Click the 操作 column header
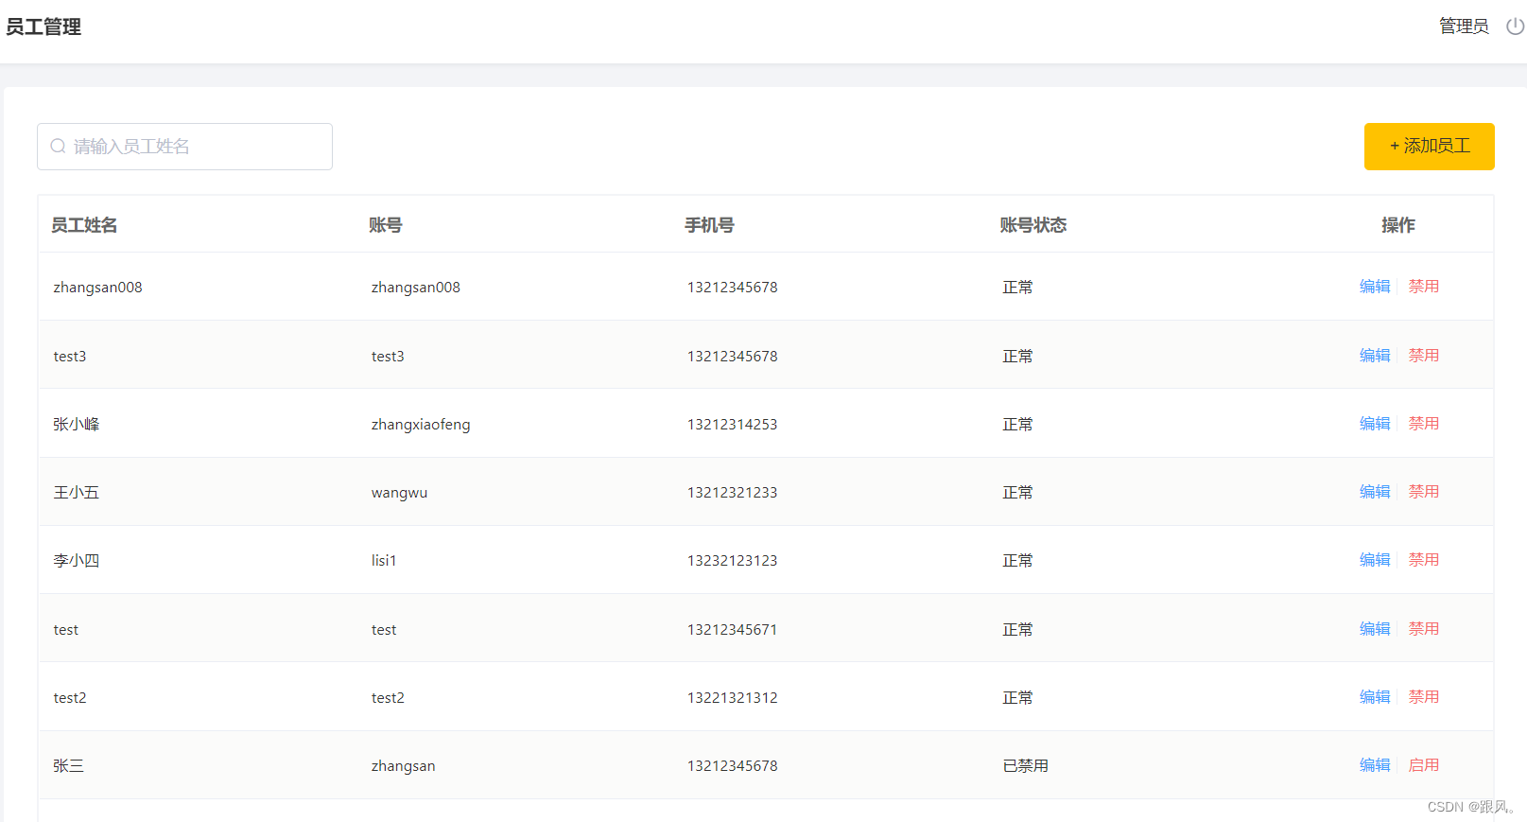1527x822 pixels. [x=1398, y=225]
